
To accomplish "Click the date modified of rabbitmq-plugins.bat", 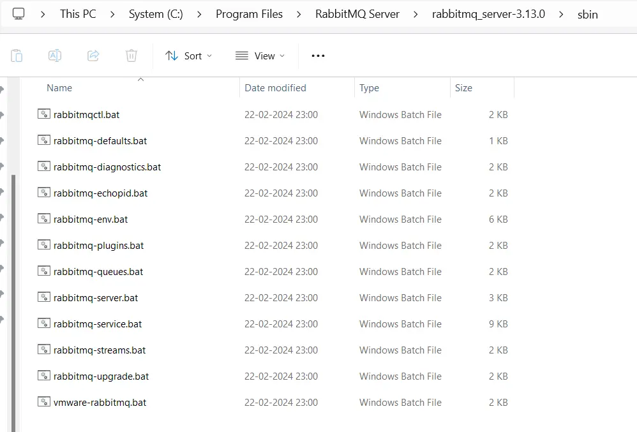I will coord(281,246).
